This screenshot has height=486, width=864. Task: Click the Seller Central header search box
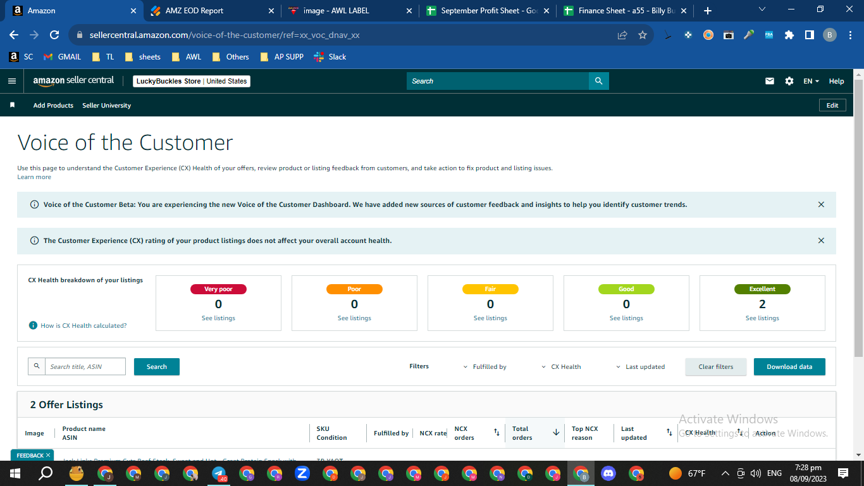[x=498, y=81]
